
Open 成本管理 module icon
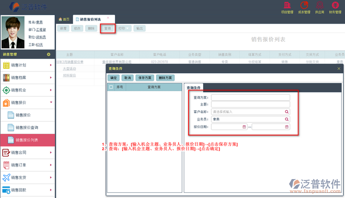[304, 5]
